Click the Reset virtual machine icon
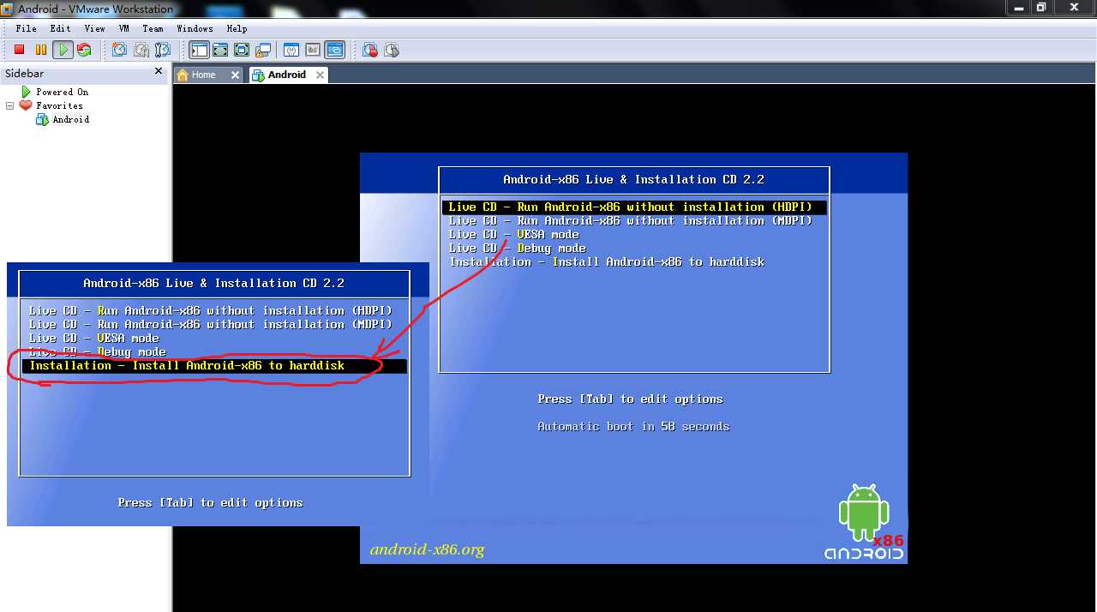1097x612 pixels. (84, 50)
